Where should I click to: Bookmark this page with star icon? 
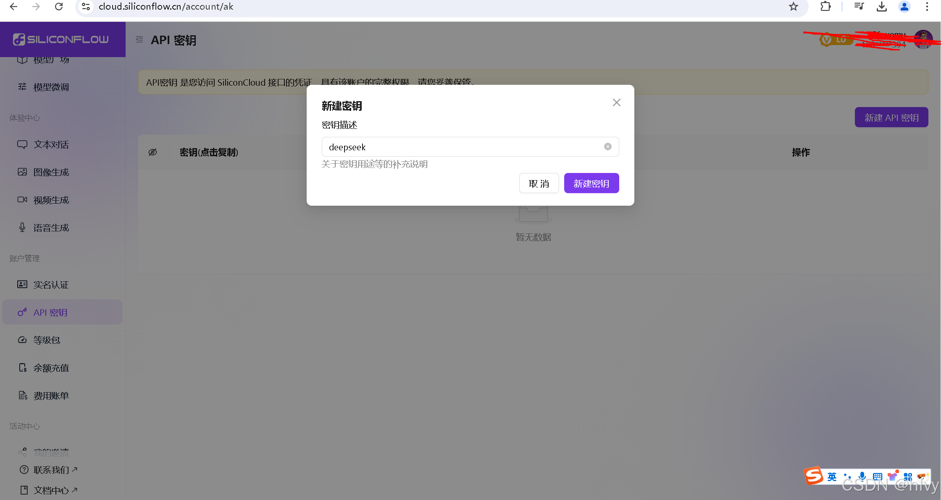pos(793,7)
